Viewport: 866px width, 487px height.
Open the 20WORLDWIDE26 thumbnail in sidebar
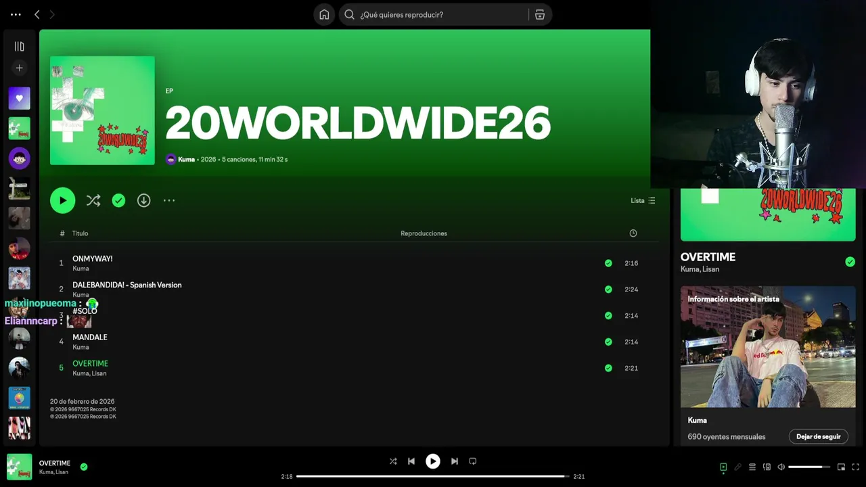pyautogui.click(x=19, y=128)
